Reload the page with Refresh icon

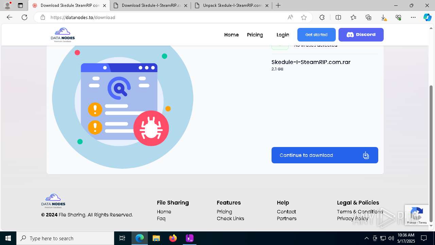(24, 17)
